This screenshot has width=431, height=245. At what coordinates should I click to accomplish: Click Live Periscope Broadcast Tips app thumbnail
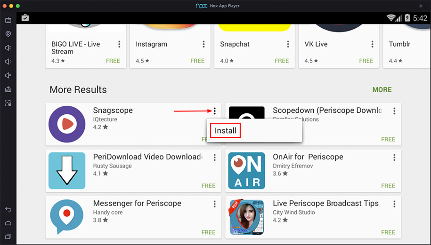(x=246, y=217)
